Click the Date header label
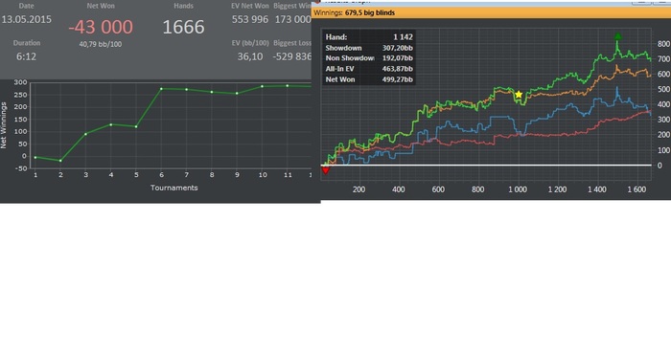The image size is (671, 354). [27, 6]
